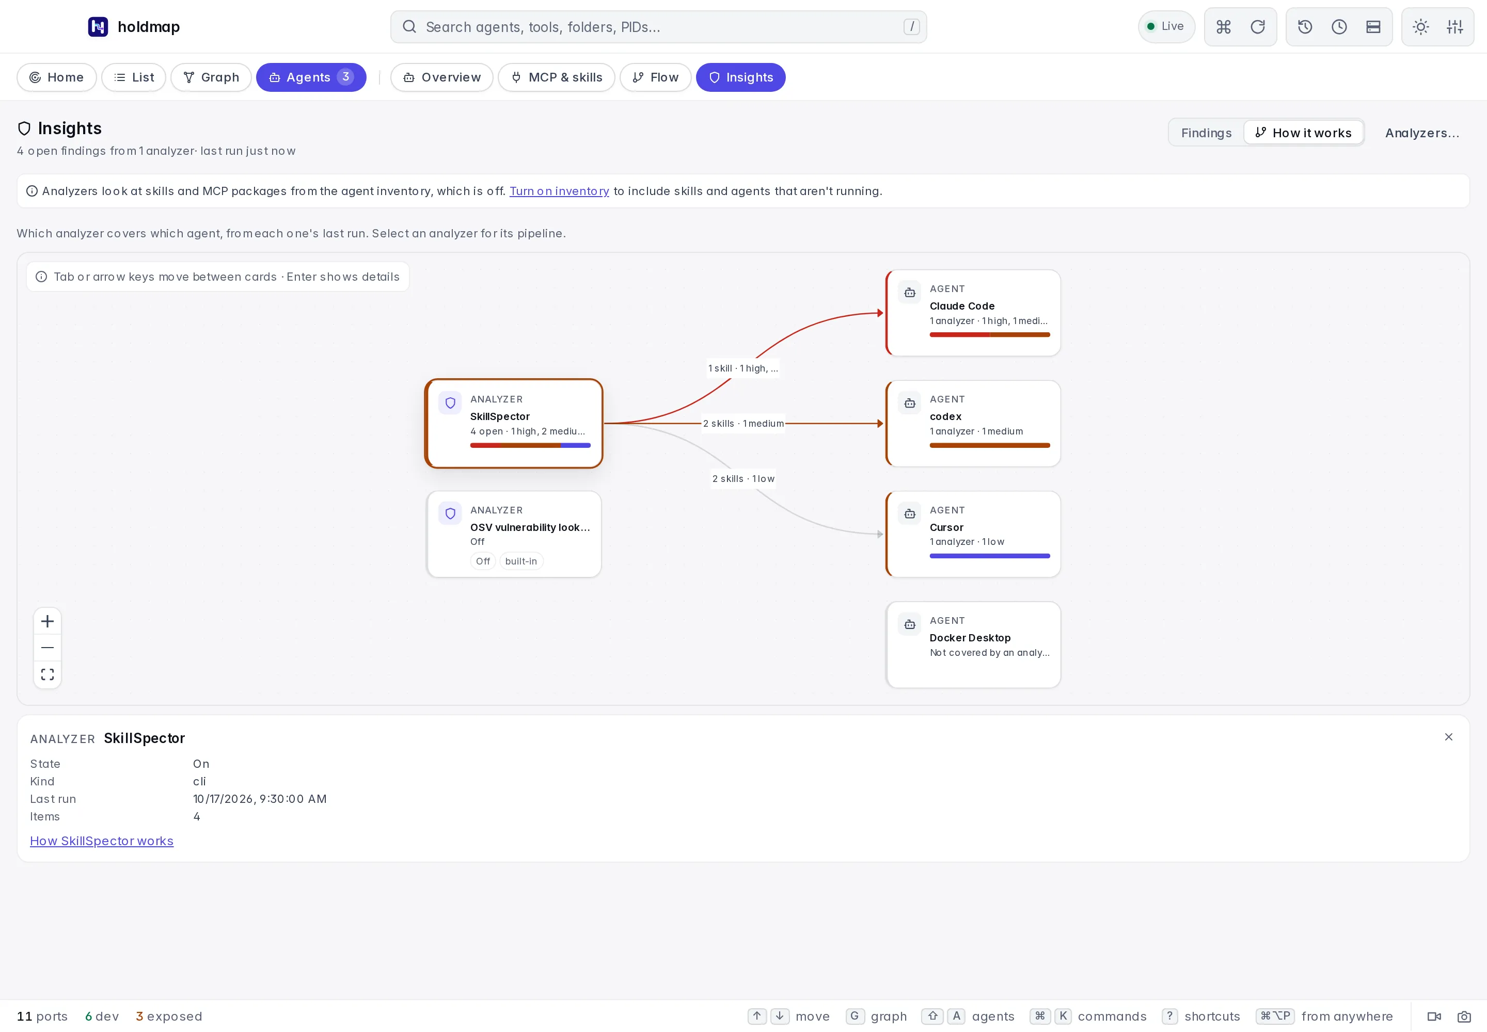Screen dimensions: 1487x1032
Task: Open the history icon with counterclockwise arrow
Action: point(1305,26)
